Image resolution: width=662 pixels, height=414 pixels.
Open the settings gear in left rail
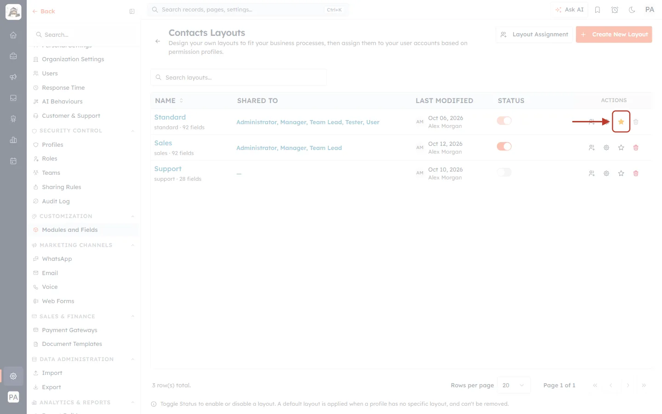click(13, 376)
